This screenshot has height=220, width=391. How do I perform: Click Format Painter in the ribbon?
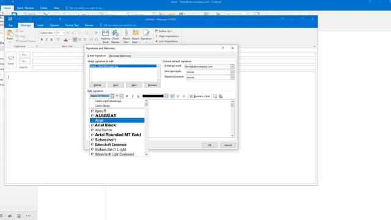coord(26,41)
